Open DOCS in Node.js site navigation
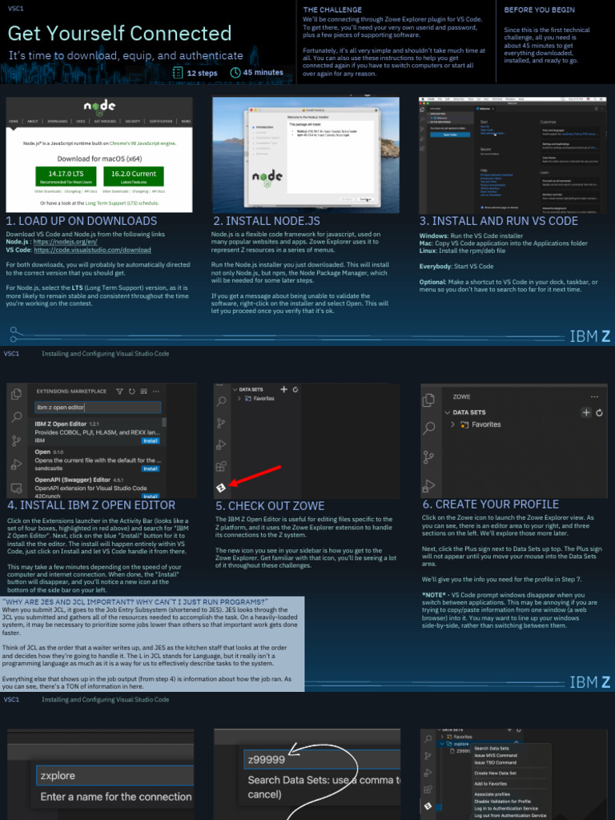 coord(81,122)
